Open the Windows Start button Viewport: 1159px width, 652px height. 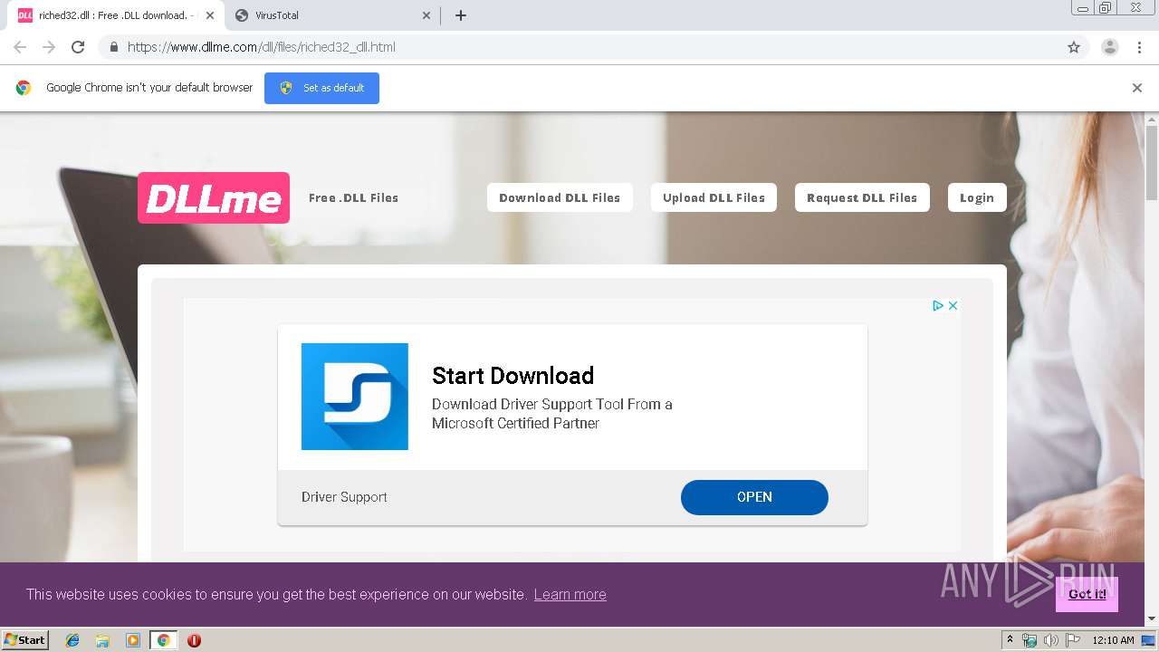coord(24,640)
